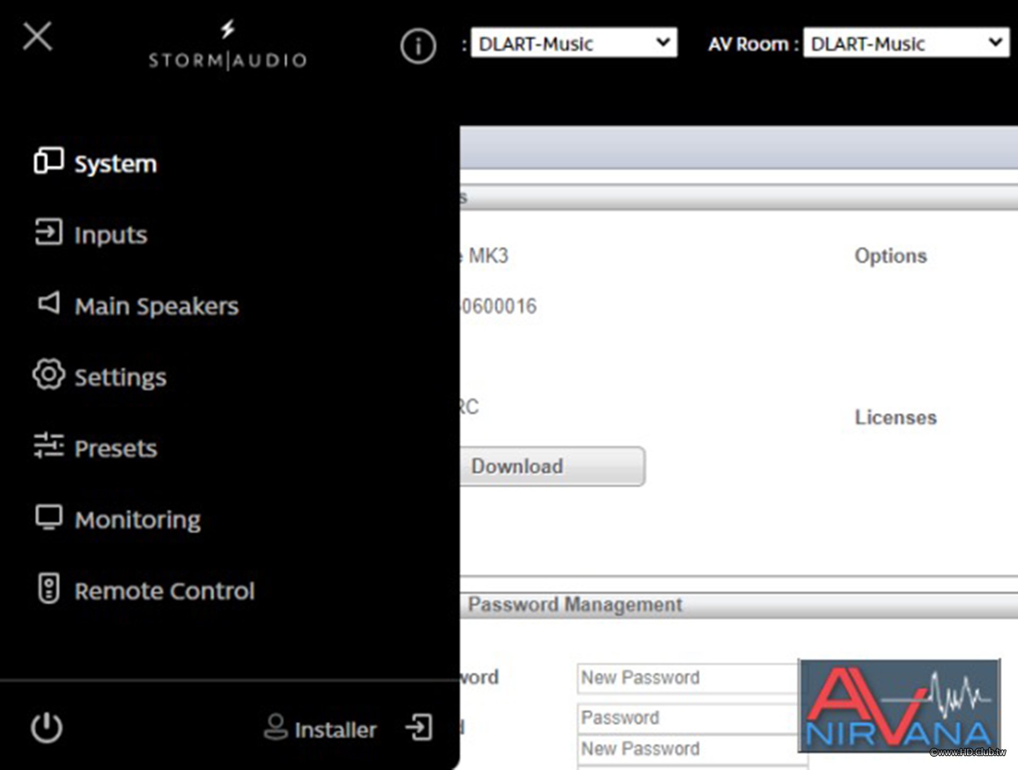Click the Download button

(x=552, y=466)
